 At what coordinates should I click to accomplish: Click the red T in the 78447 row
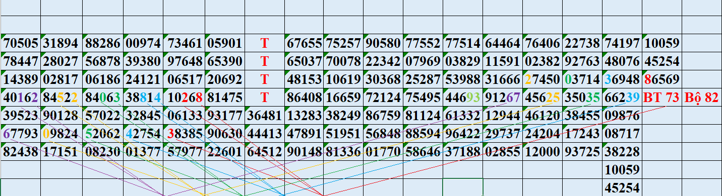[x=265, y=61]
